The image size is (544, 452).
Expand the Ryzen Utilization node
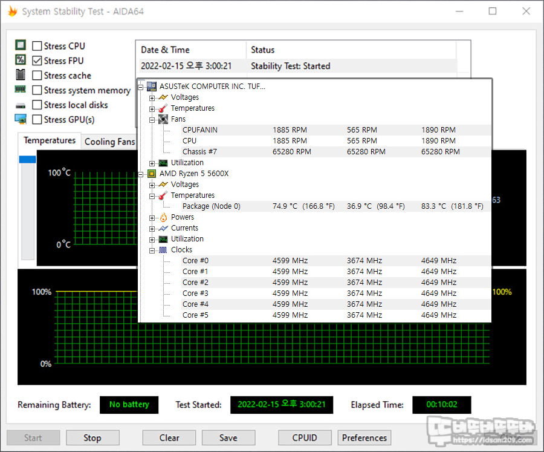click(x=152, y=240)
